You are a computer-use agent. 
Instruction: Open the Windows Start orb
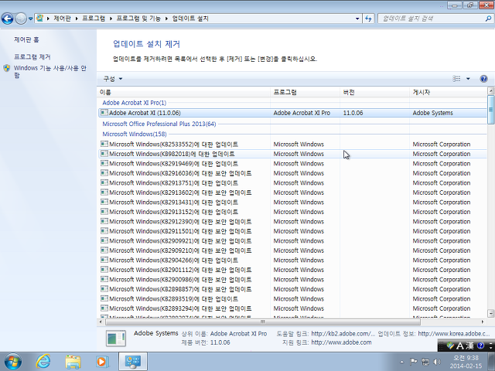click(x=13, y=362)
